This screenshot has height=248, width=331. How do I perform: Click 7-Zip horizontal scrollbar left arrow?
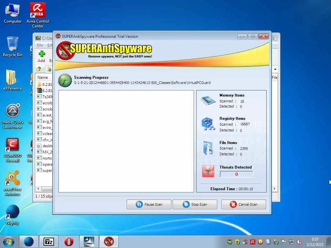(x=38, y=189)
